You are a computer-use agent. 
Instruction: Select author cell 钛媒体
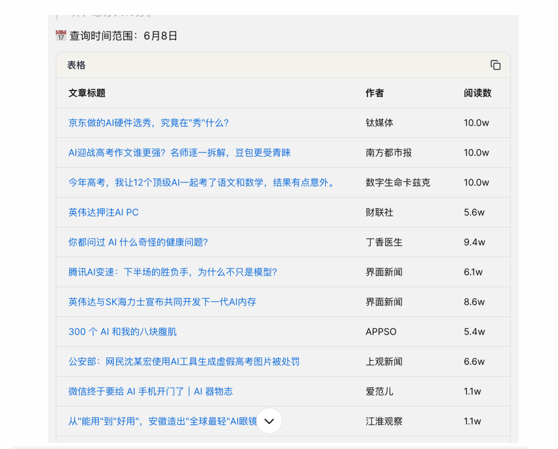click(x=379, y=123)
